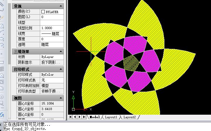Viewport: 211px width, 131px height.
Task: Click the next-tab navigation arrow
Action: (80, 117)
